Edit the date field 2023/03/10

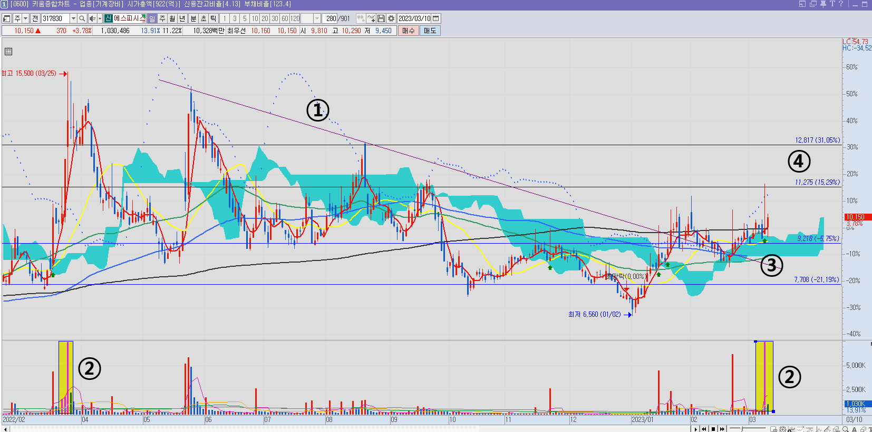[414, 18]
